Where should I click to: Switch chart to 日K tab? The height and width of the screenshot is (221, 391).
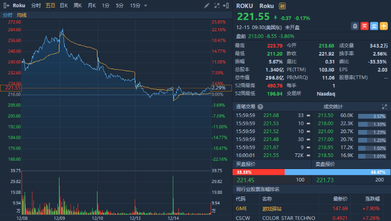point(64,6)
